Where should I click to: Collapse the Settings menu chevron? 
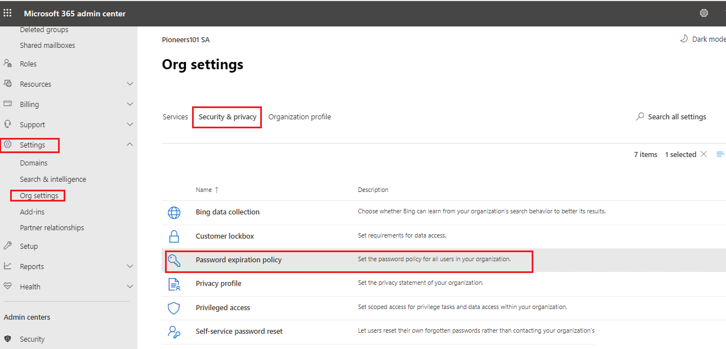pos(130,145)
